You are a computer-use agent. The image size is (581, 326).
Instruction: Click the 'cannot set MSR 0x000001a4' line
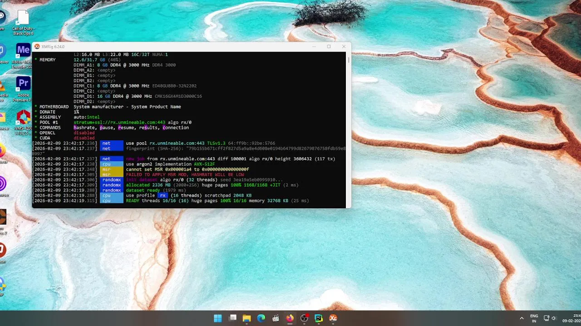click(141, 169)
